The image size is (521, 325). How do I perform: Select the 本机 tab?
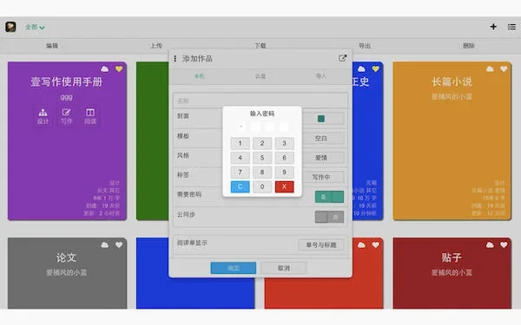click(x=200, y=76)
